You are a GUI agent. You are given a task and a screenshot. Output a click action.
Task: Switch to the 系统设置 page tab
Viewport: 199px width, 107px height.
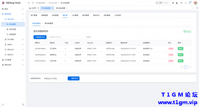click(61, 8)
